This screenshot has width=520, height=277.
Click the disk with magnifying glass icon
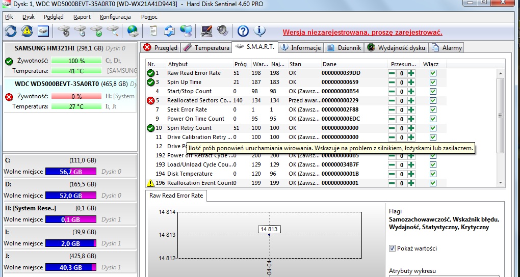(113, 31)
